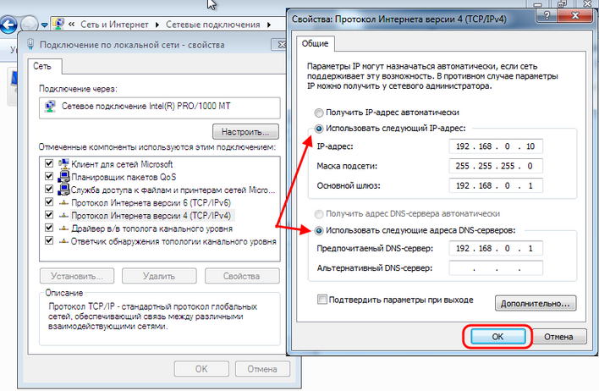This screenshot has height=391, width=599.
Task: Confirm with the highlighted OK button
Action: (497, 337)
